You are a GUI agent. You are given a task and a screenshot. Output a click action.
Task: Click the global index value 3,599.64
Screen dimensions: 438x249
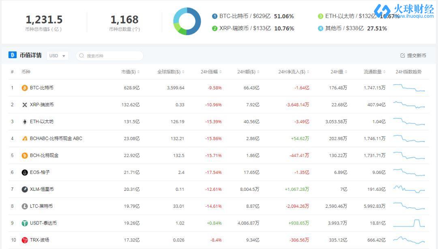coord(176,88)
